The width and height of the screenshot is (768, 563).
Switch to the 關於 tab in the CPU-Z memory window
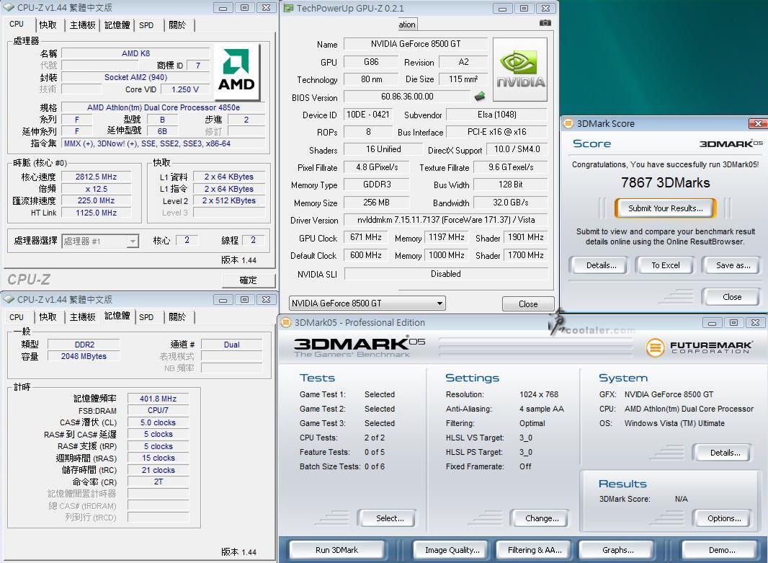177,317
